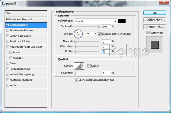
Task: Open the black shadow color swatch
Action: click(x=122, y=21)
